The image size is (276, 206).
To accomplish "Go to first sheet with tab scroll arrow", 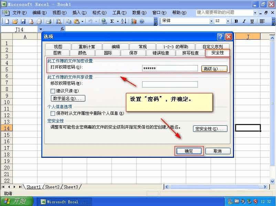I will [x=3, y=187].
